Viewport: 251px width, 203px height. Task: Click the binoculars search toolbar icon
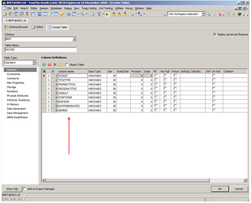(x=99, y=14)
